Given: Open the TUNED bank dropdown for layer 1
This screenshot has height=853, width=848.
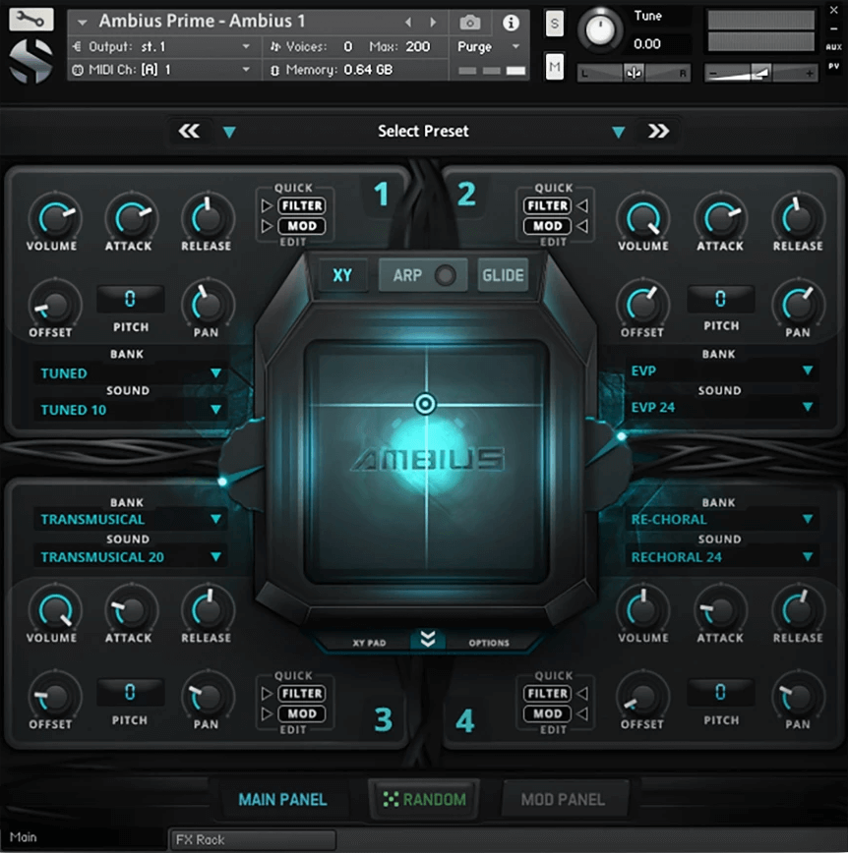Looking at the screenshot, I should 130,373.
